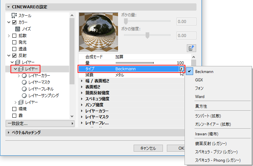Enable the 拡散 checkbox
Viewport: 253px width, 166px height.
click(14, 36)
